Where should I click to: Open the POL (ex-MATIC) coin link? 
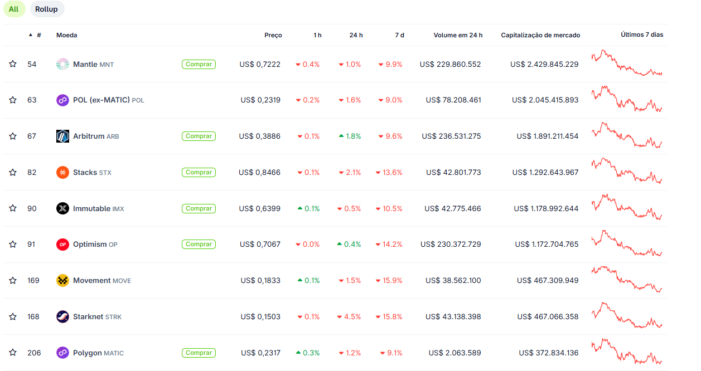click(108, 100)
